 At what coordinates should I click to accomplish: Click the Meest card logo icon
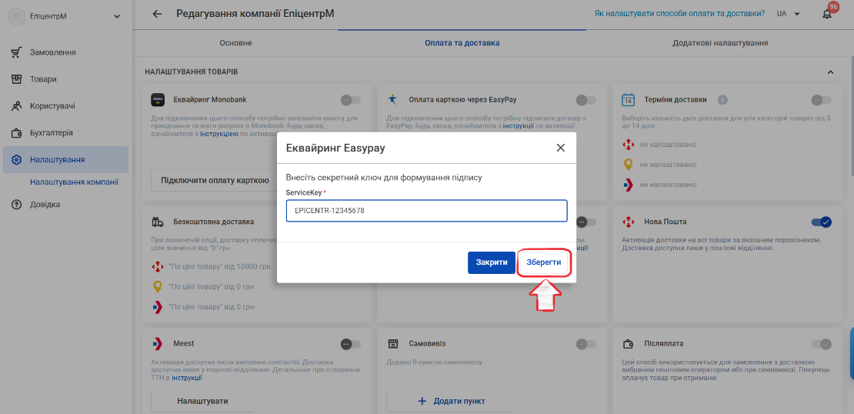[x=157, y=344]
